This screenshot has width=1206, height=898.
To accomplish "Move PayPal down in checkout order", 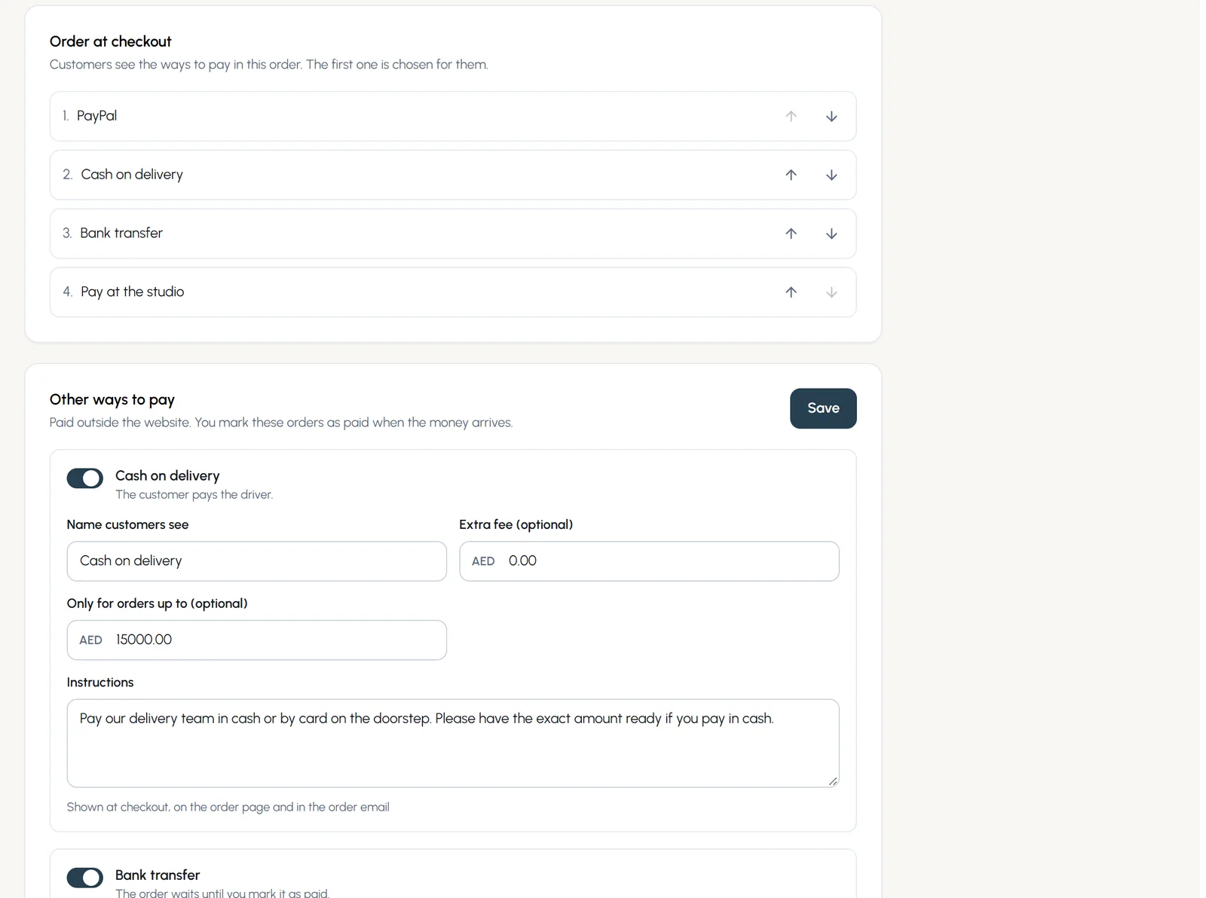I will [831, 116].
